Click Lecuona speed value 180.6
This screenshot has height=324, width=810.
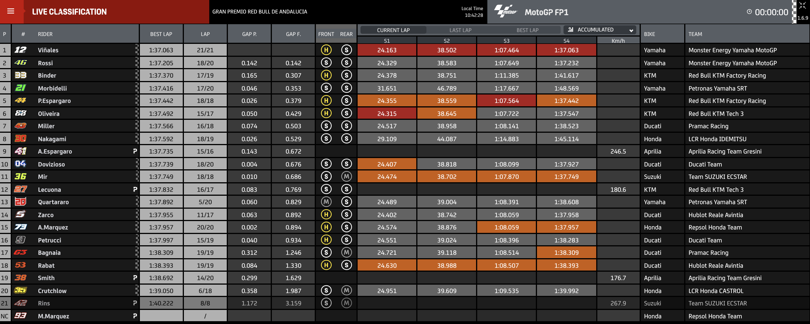pos(618,190)
